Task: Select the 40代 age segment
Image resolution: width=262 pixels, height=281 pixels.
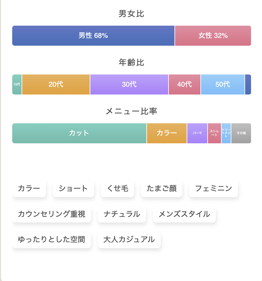Action: pyautogui.click(x=184, y=84)
